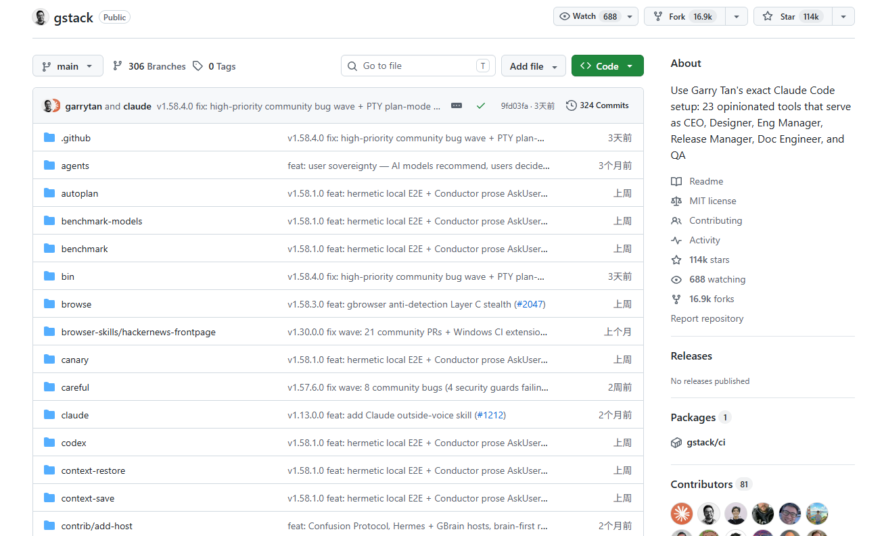Image resolution: width=884 pixels, height=536 pixels.
Task: Open the v1.57.6.0 fix wave commit message
Action: [x=418, y=387]
